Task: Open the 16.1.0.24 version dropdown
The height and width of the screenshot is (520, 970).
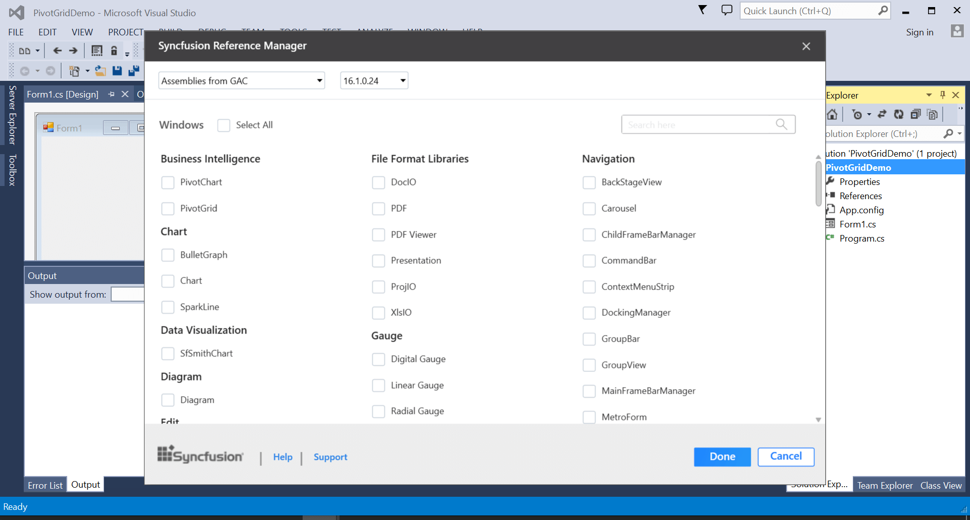Action: click(374, 80)
